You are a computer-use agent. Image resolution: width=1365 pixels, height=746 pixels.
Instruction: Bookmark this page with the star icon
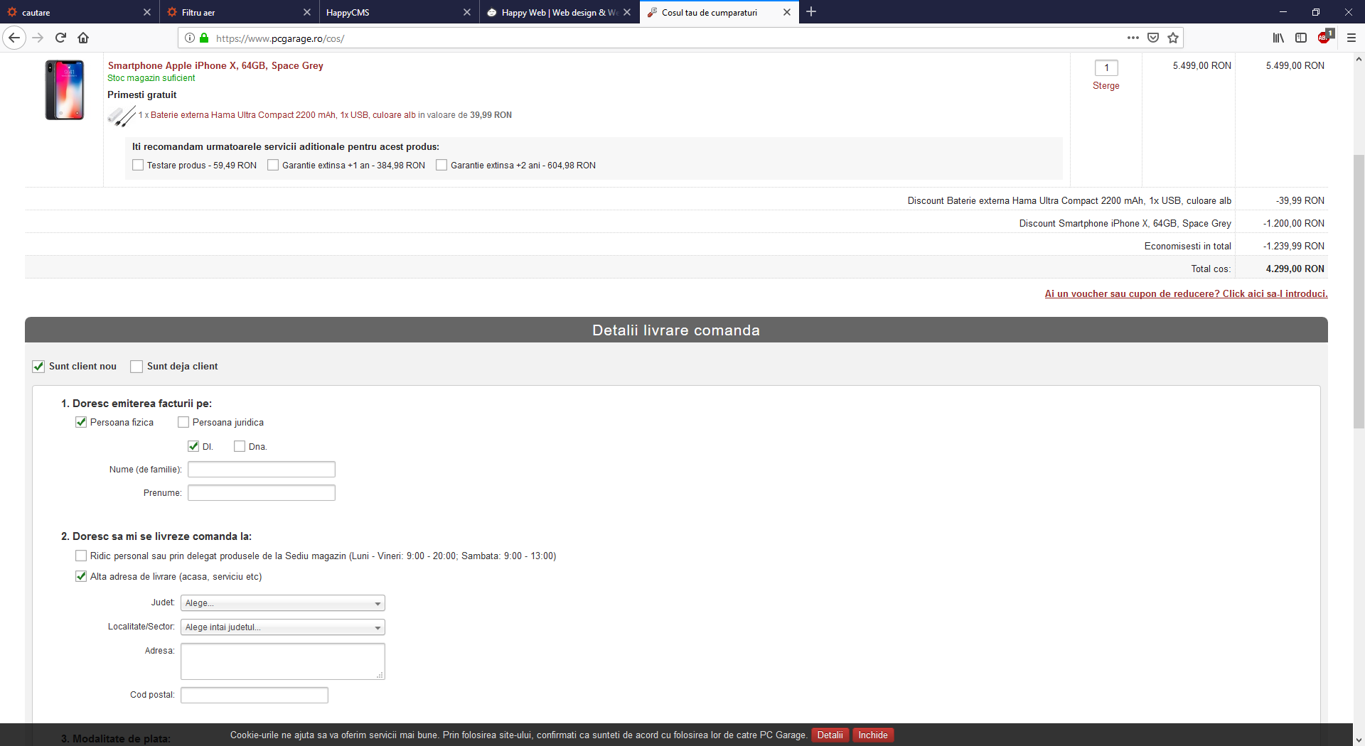point(1173,38)
